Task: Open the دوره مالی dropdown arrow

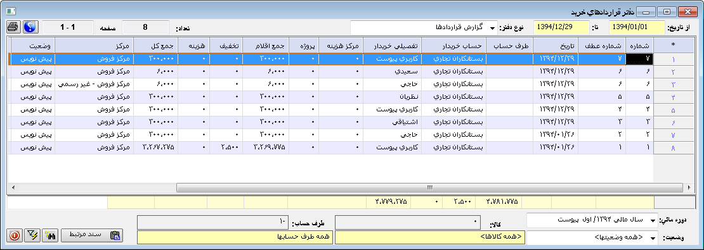Action: point(653,220)
